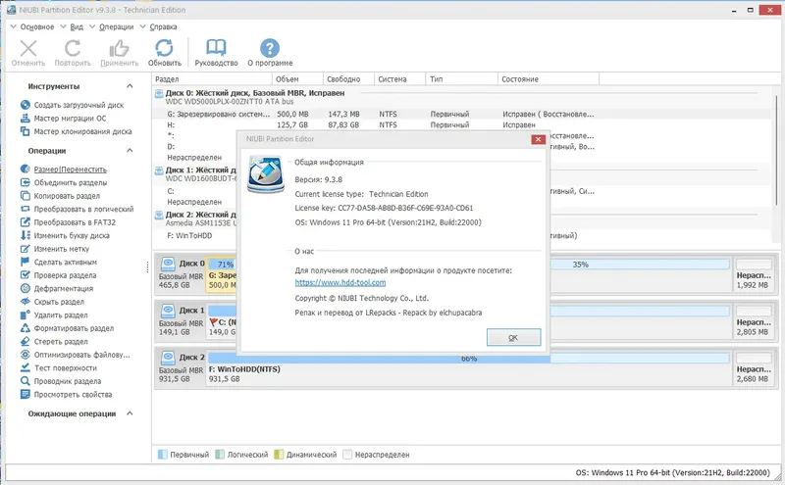Click the Логический legend color swatch
The width and height of the screenshot is (785, 485).
[220, 455]
